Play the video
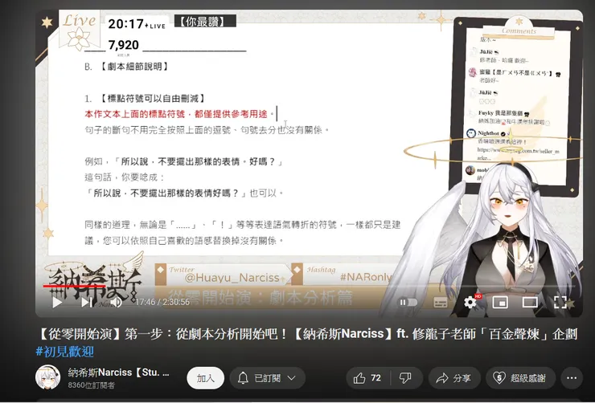The image size is (595, 403). 57,302
